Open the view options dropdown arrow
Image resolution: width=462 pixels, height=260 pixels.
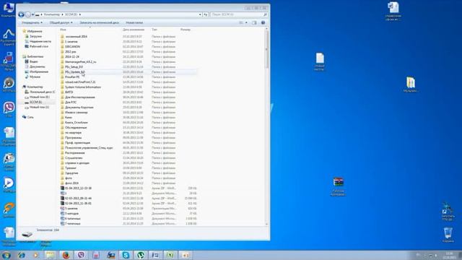click(246, 22)
